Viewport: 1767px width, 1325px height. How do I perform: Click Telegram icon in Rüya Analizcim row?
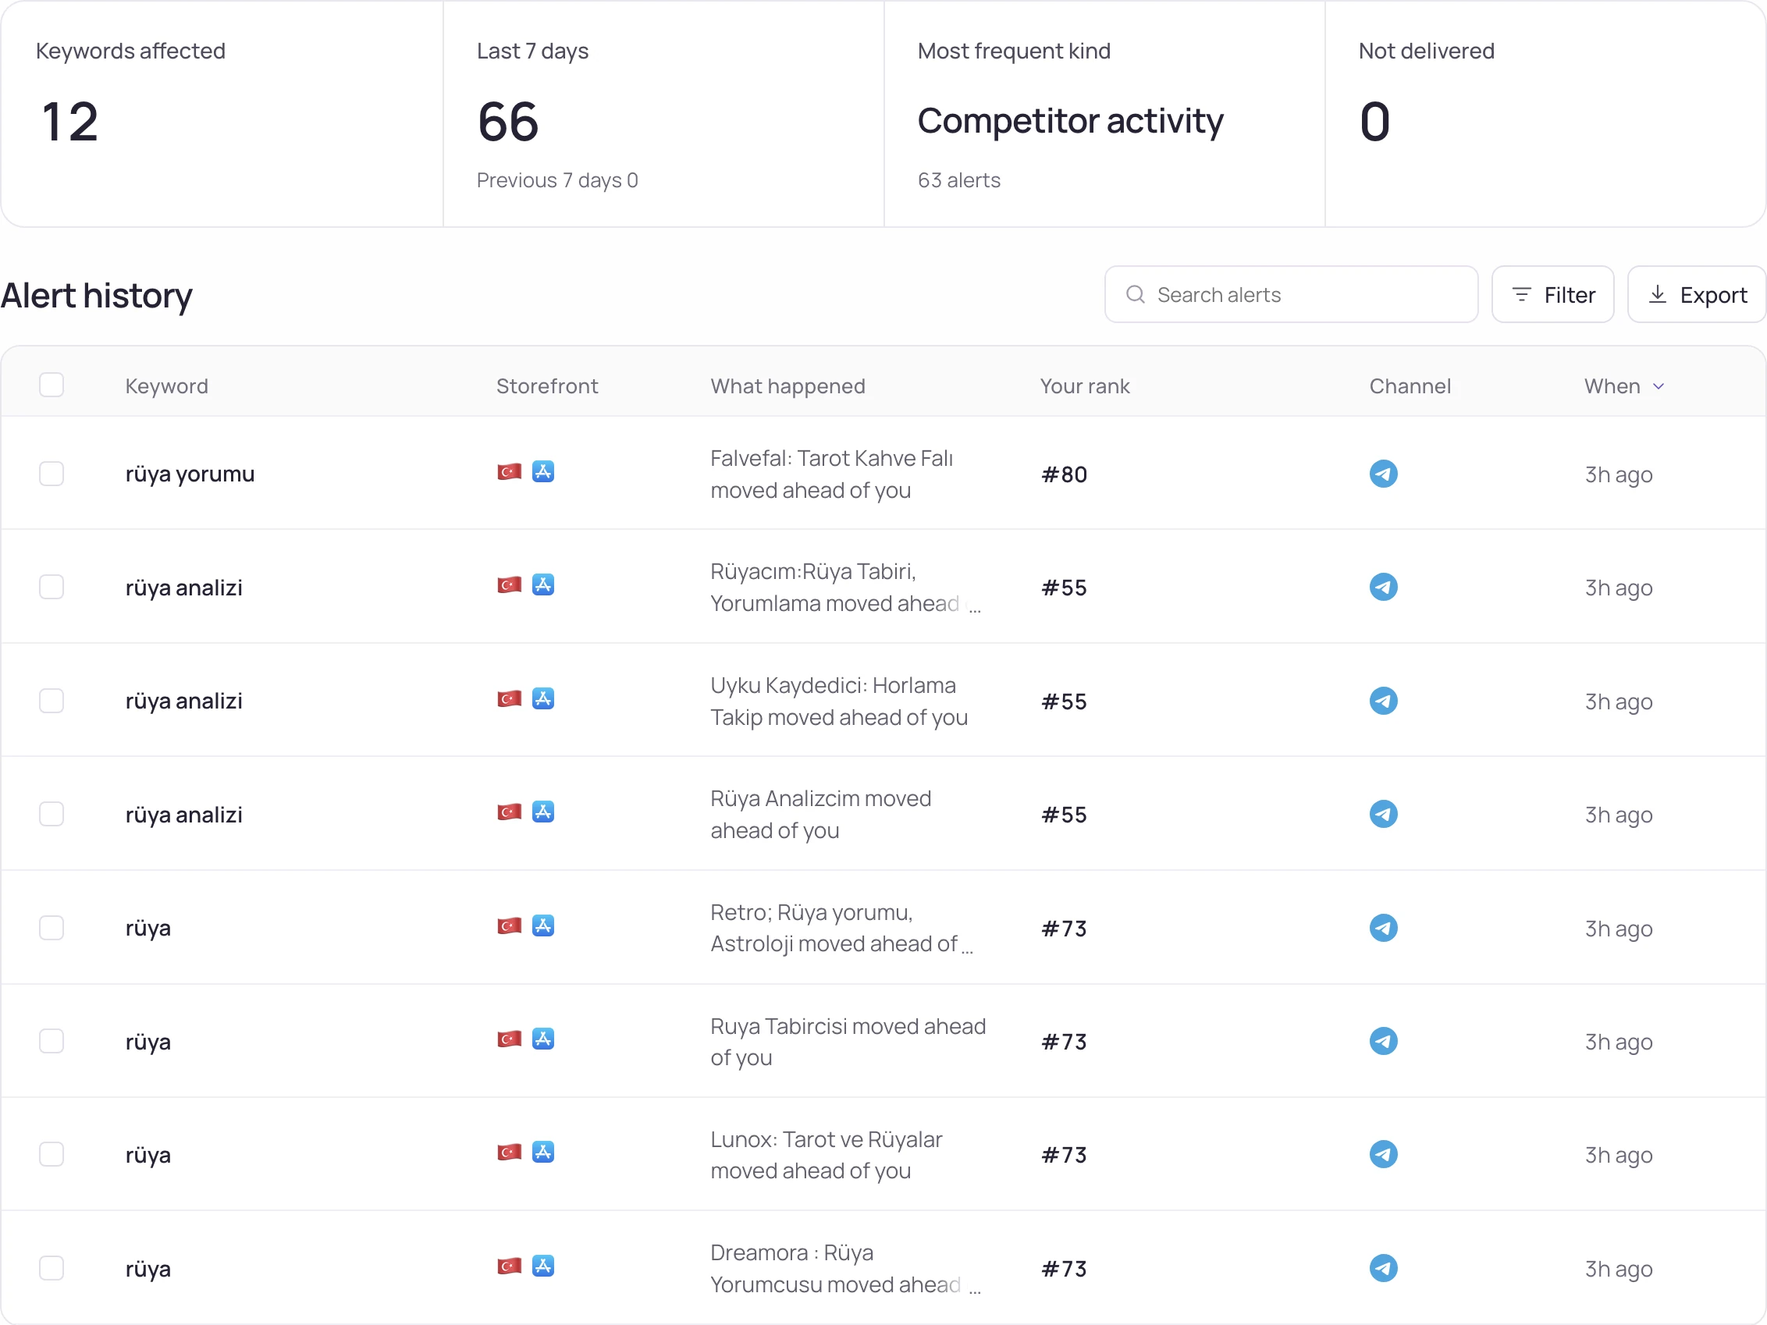point(1384,814)
